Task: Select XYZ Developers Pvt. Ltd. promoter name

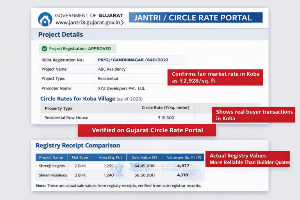Action: point(121,88)
